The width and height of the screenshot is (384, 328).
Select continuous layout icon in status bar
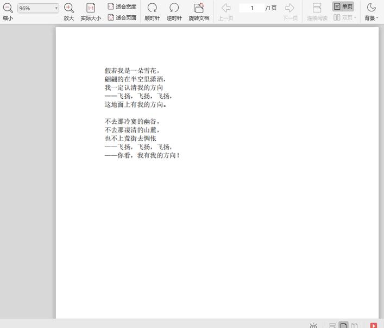pos(332,325)
